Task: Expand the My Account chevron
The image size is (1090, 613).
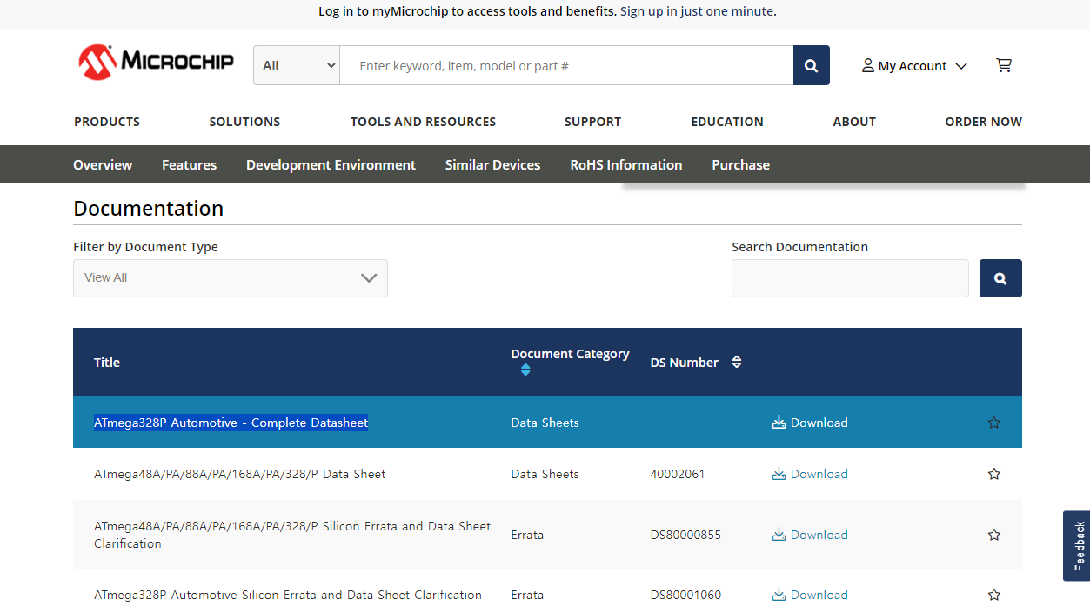Action: pos(961,66)
